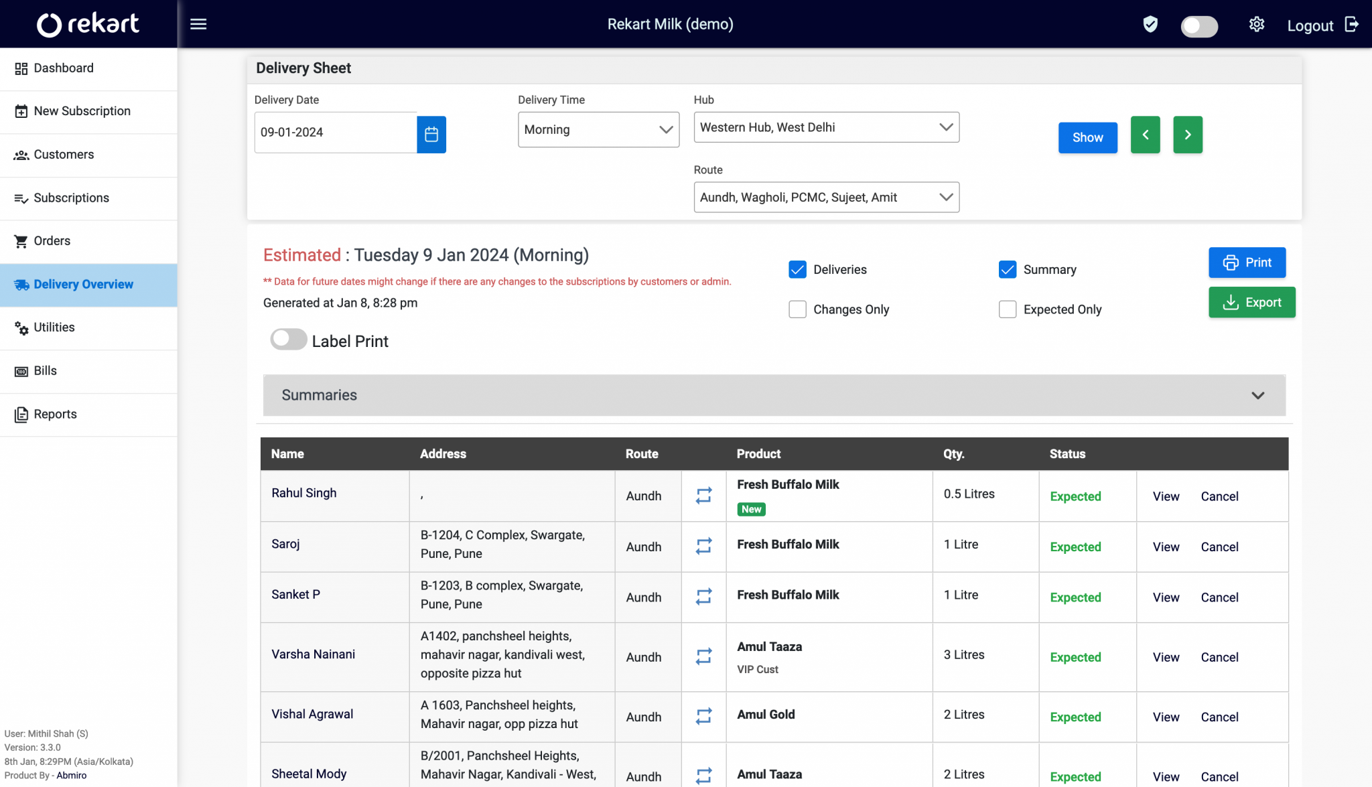The image size is (1372, 787).
Task: Click the Reports document icon
Action: [21, 415]
